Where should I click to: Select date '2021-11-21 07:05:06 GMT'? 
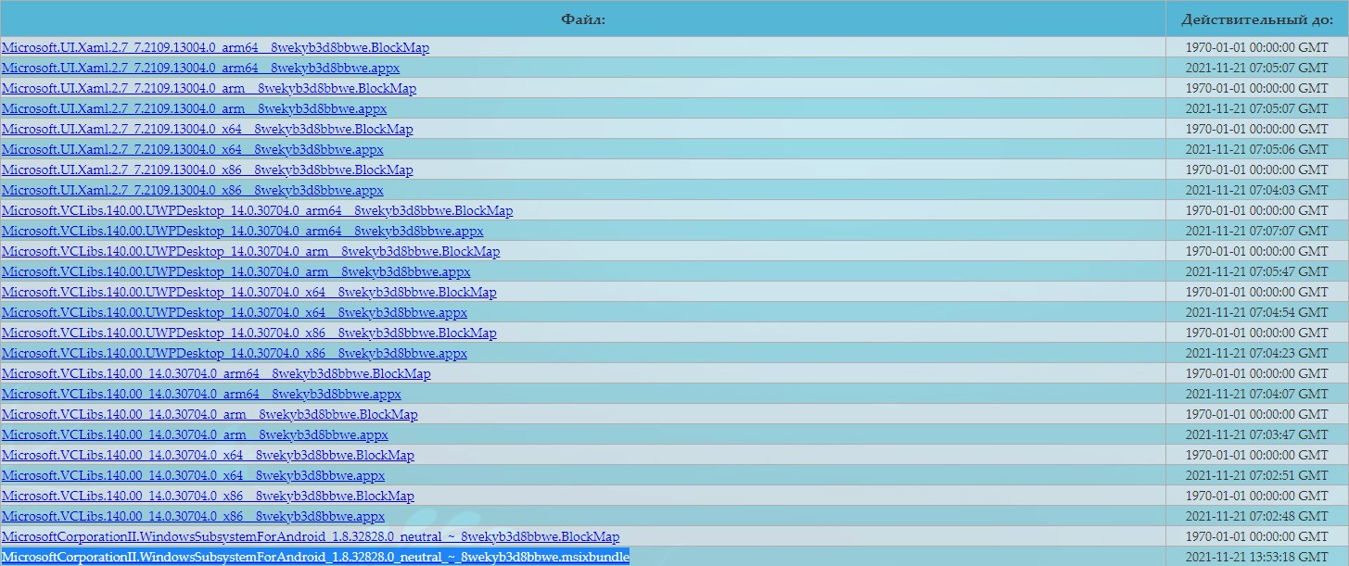pos(1257,149)
